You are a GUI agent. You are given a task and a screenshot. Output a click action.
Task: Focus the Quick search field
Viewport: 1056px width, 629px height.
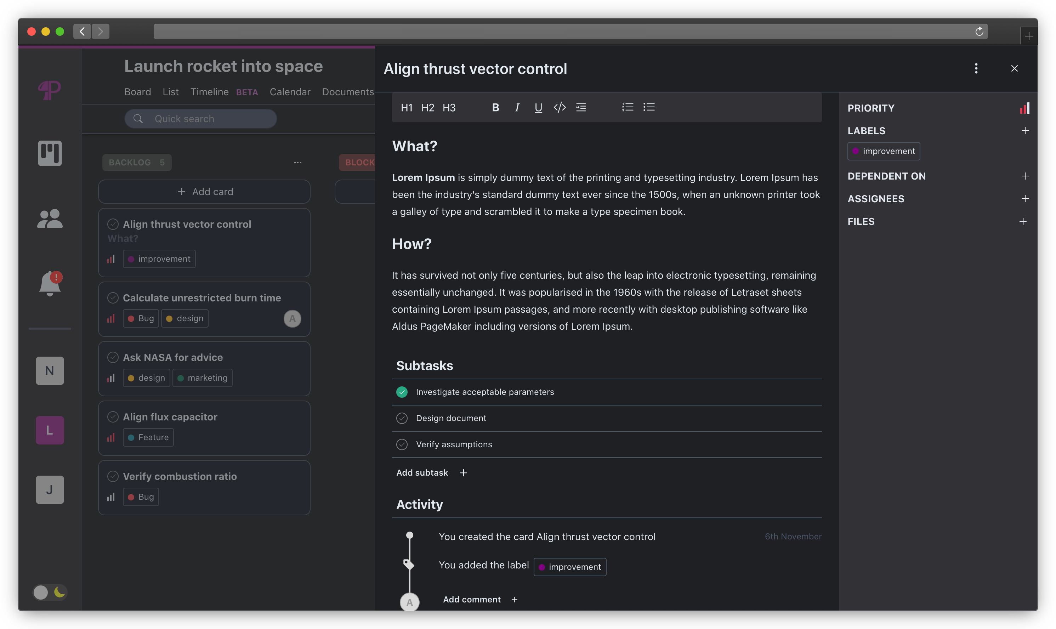point(201,119)
